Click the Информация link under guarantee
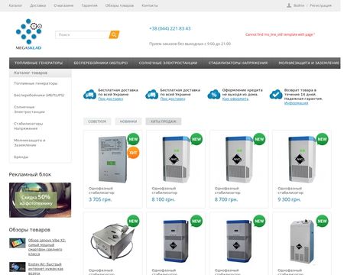Image resolution: width=344 pixels, height=275 pixels. 296,103
